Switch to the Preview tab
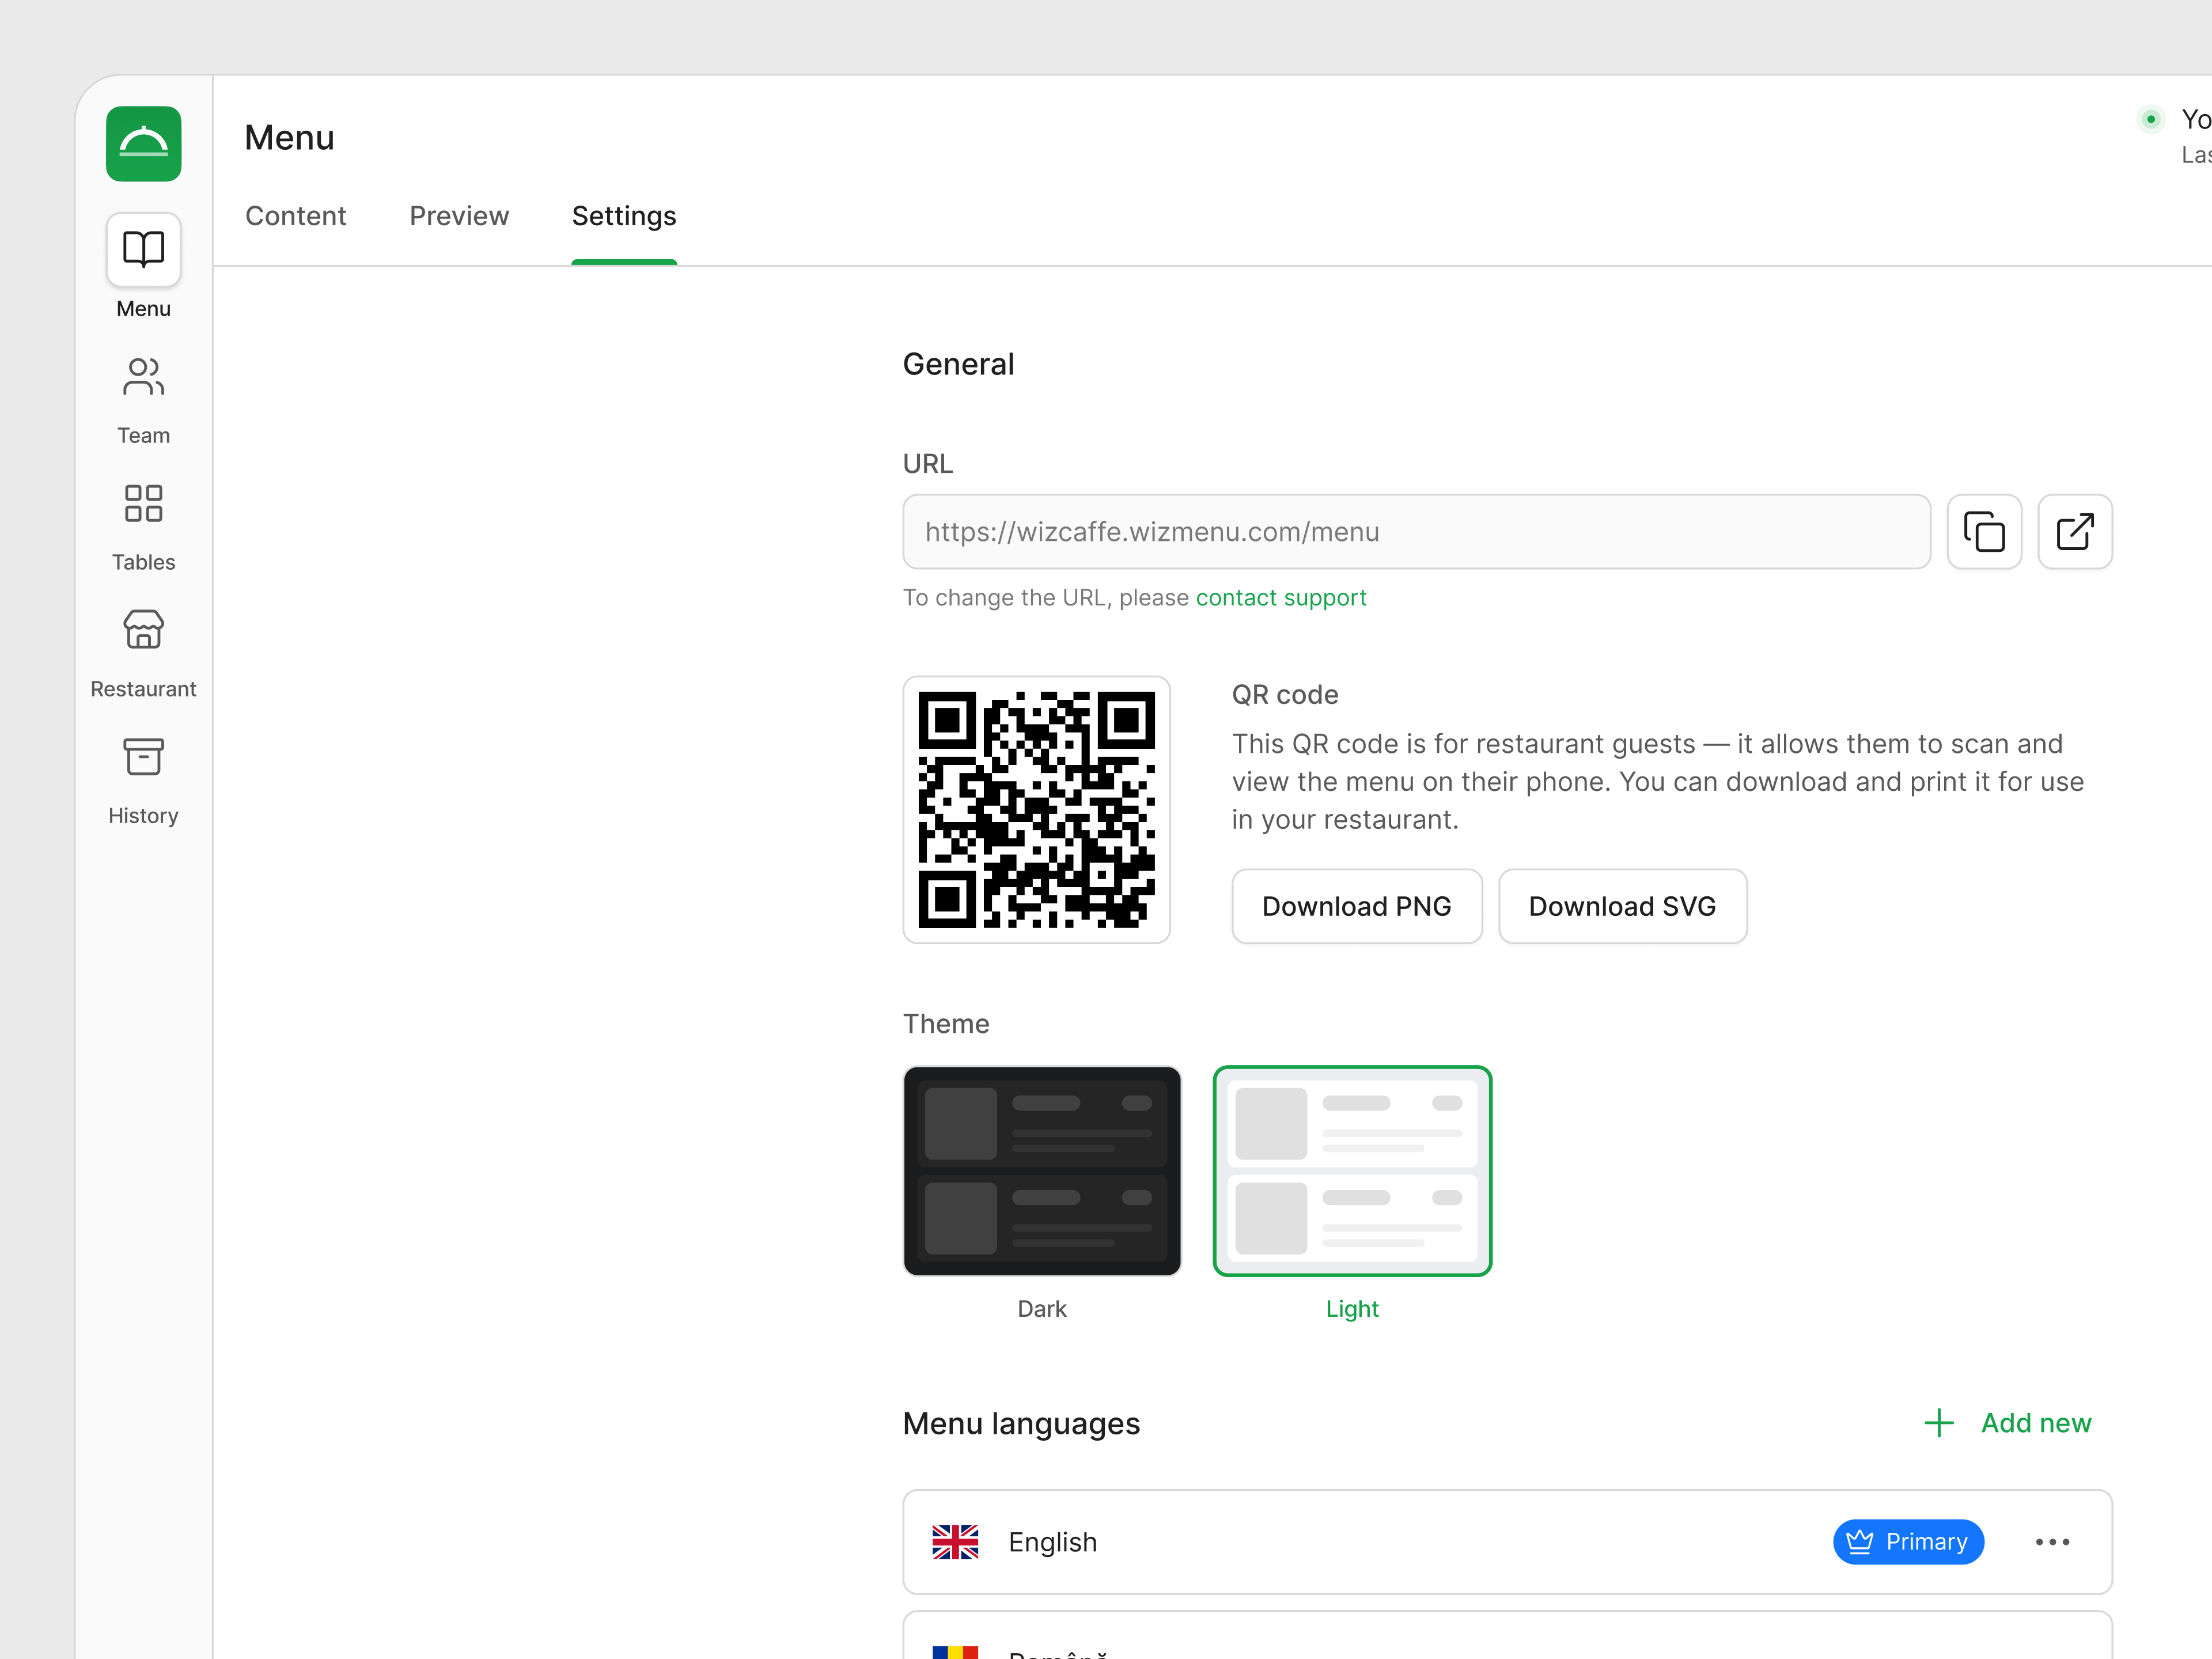The image size is (2212, 1659). click(x=459, y=216)
